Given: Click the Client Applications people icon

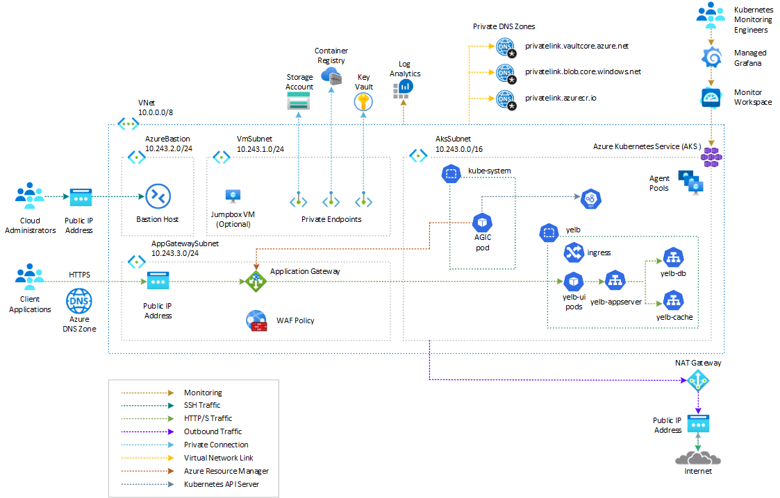Looking at the screenshot, I should pyautogui.click(x=30, y=277).
